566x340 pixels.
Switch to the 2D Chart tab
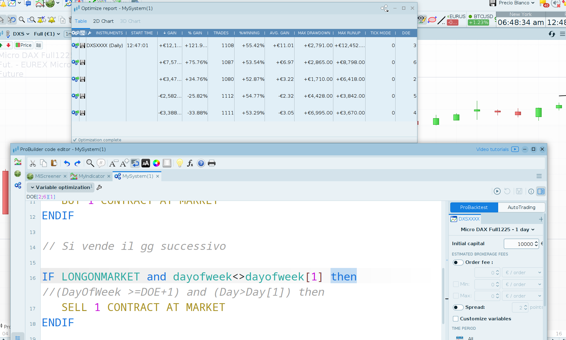pyautogui.click(x=103, y=21)
